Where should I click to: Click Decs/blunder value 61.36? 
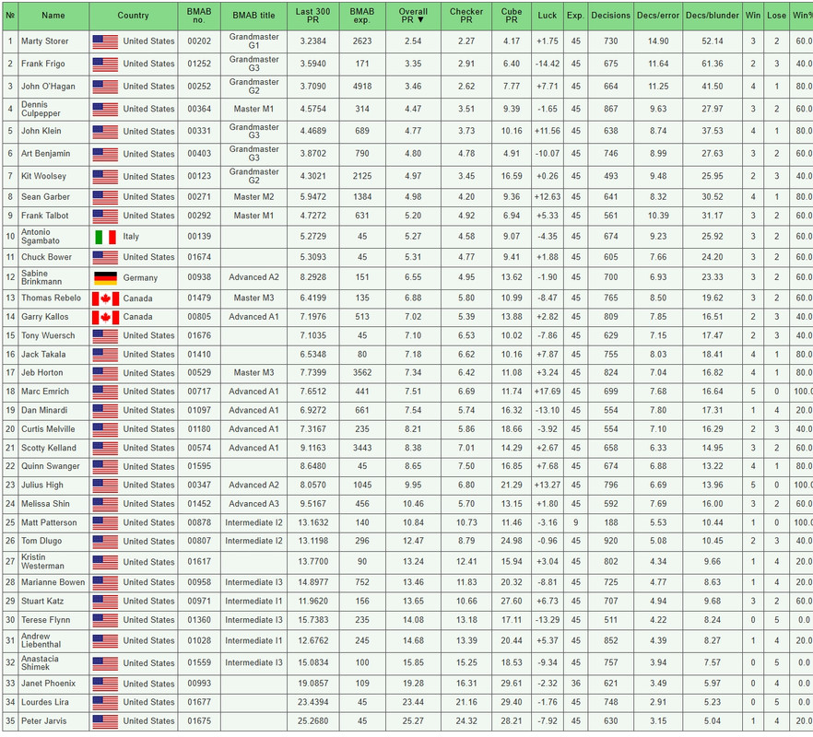pyautogui.click(x=713, y=64)
